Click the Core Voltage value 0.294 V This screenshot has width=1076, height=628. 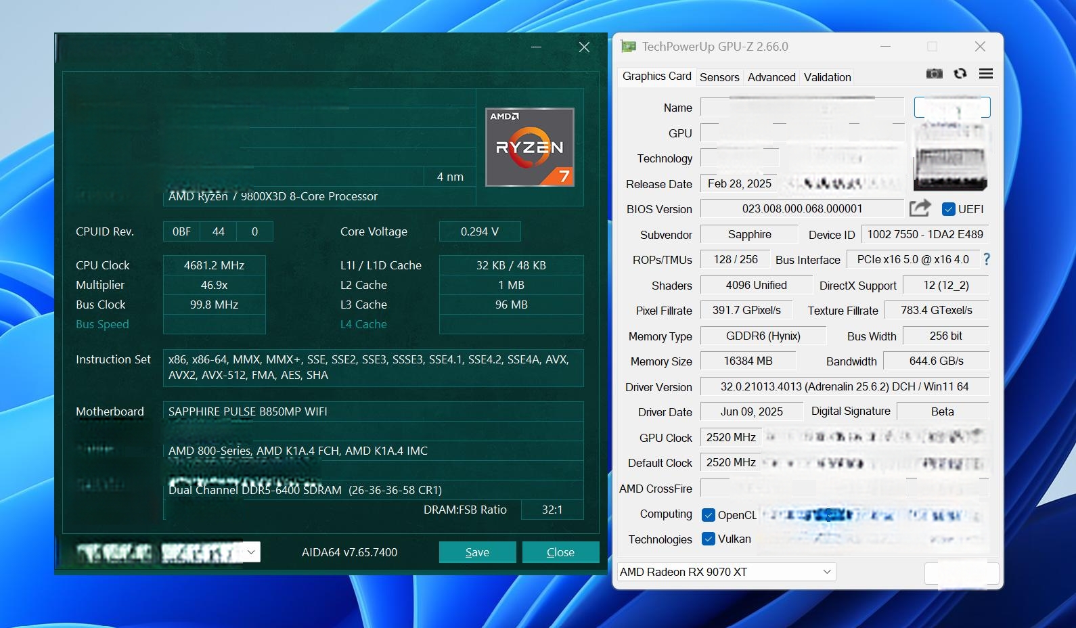coord(480,231)
